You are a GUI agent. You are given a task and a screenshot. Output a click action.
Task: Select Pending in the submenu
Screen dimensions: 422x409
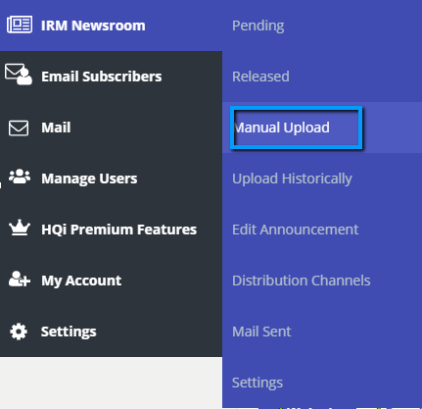pyautogui.click(x=258, y=26)
